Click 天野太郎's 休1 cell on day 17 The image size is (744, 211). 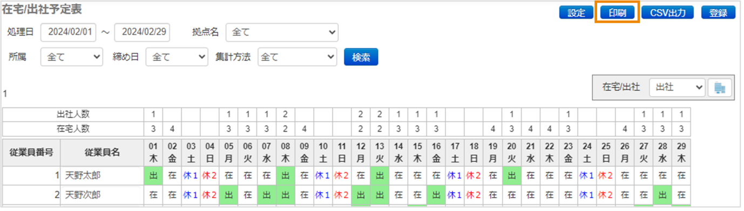pyautogui.click(x=455, y=176)
